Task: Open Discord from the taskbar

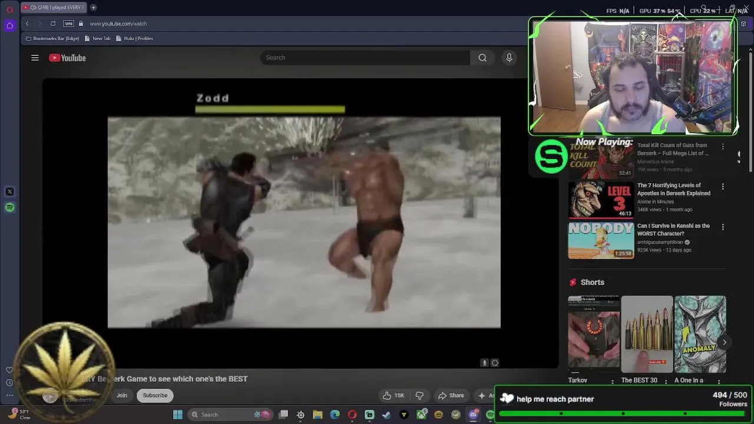Action: pyautogui.click(x=473, y=415)
